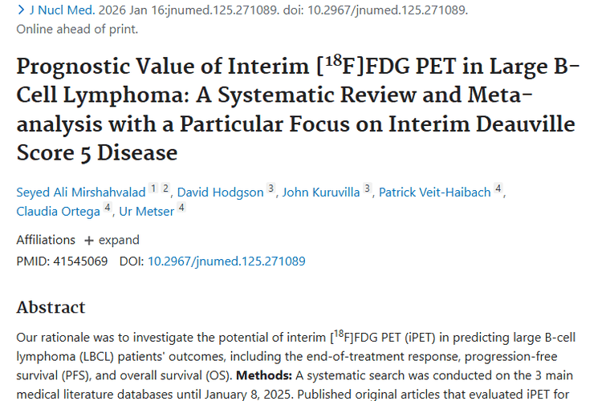
Task: Open author Seyed Ali Mirshahvalad's link
Action: click(81, 192)
